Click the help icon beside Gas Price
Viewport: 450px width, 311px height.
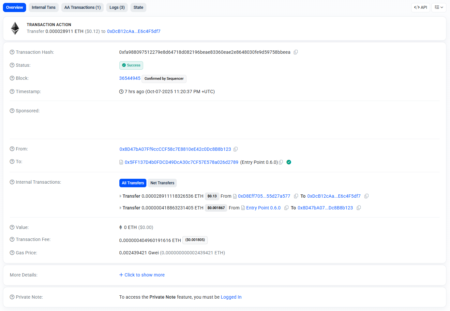[12, 253]
